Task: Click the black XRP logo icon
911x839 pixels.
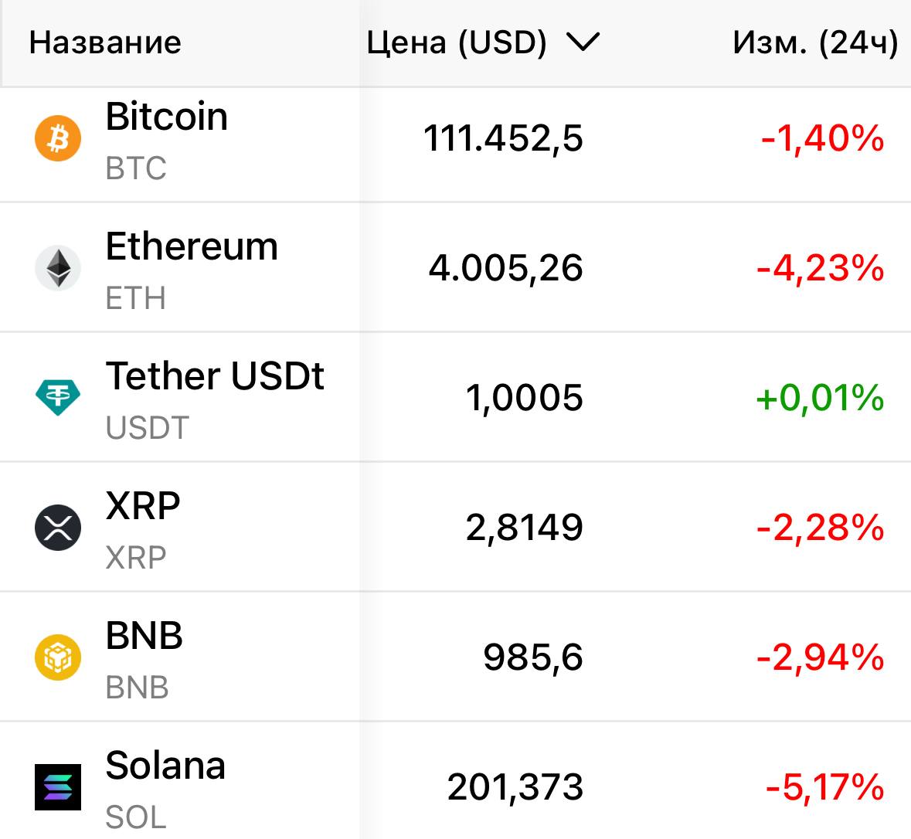Action: pyautogui.click(x=58, y=528)
